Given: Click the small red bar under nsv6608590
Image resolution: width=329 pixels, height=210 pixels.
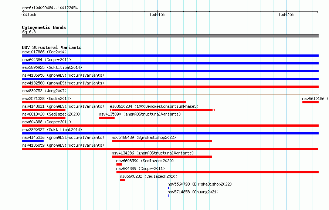Looking at the screenshot, I should point(119,164).
